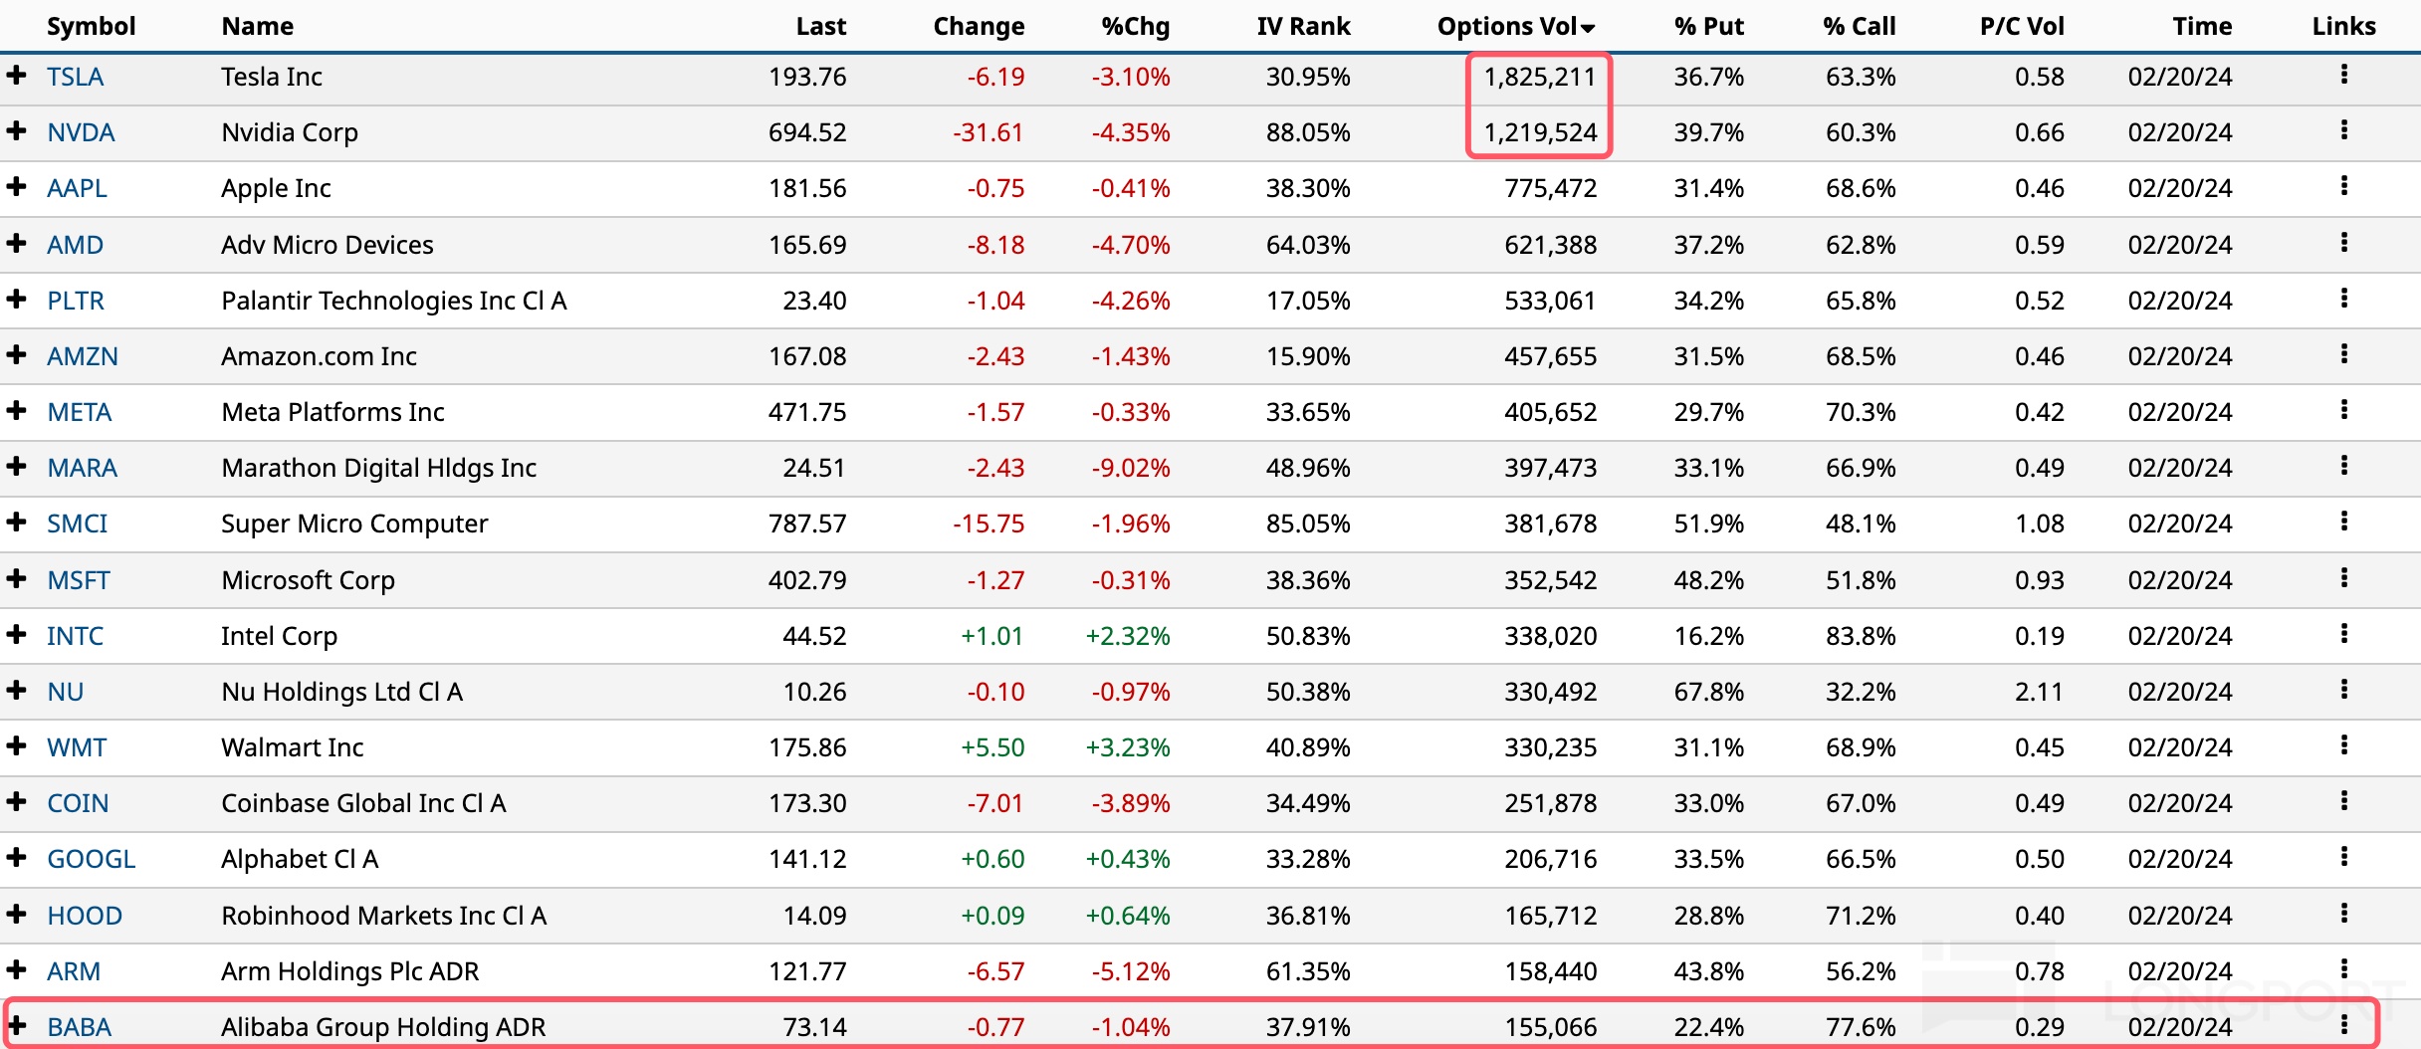Click kebab menu icon for Alibaba row
2421x1049 pixels.
click(x=2344, y=1025)
